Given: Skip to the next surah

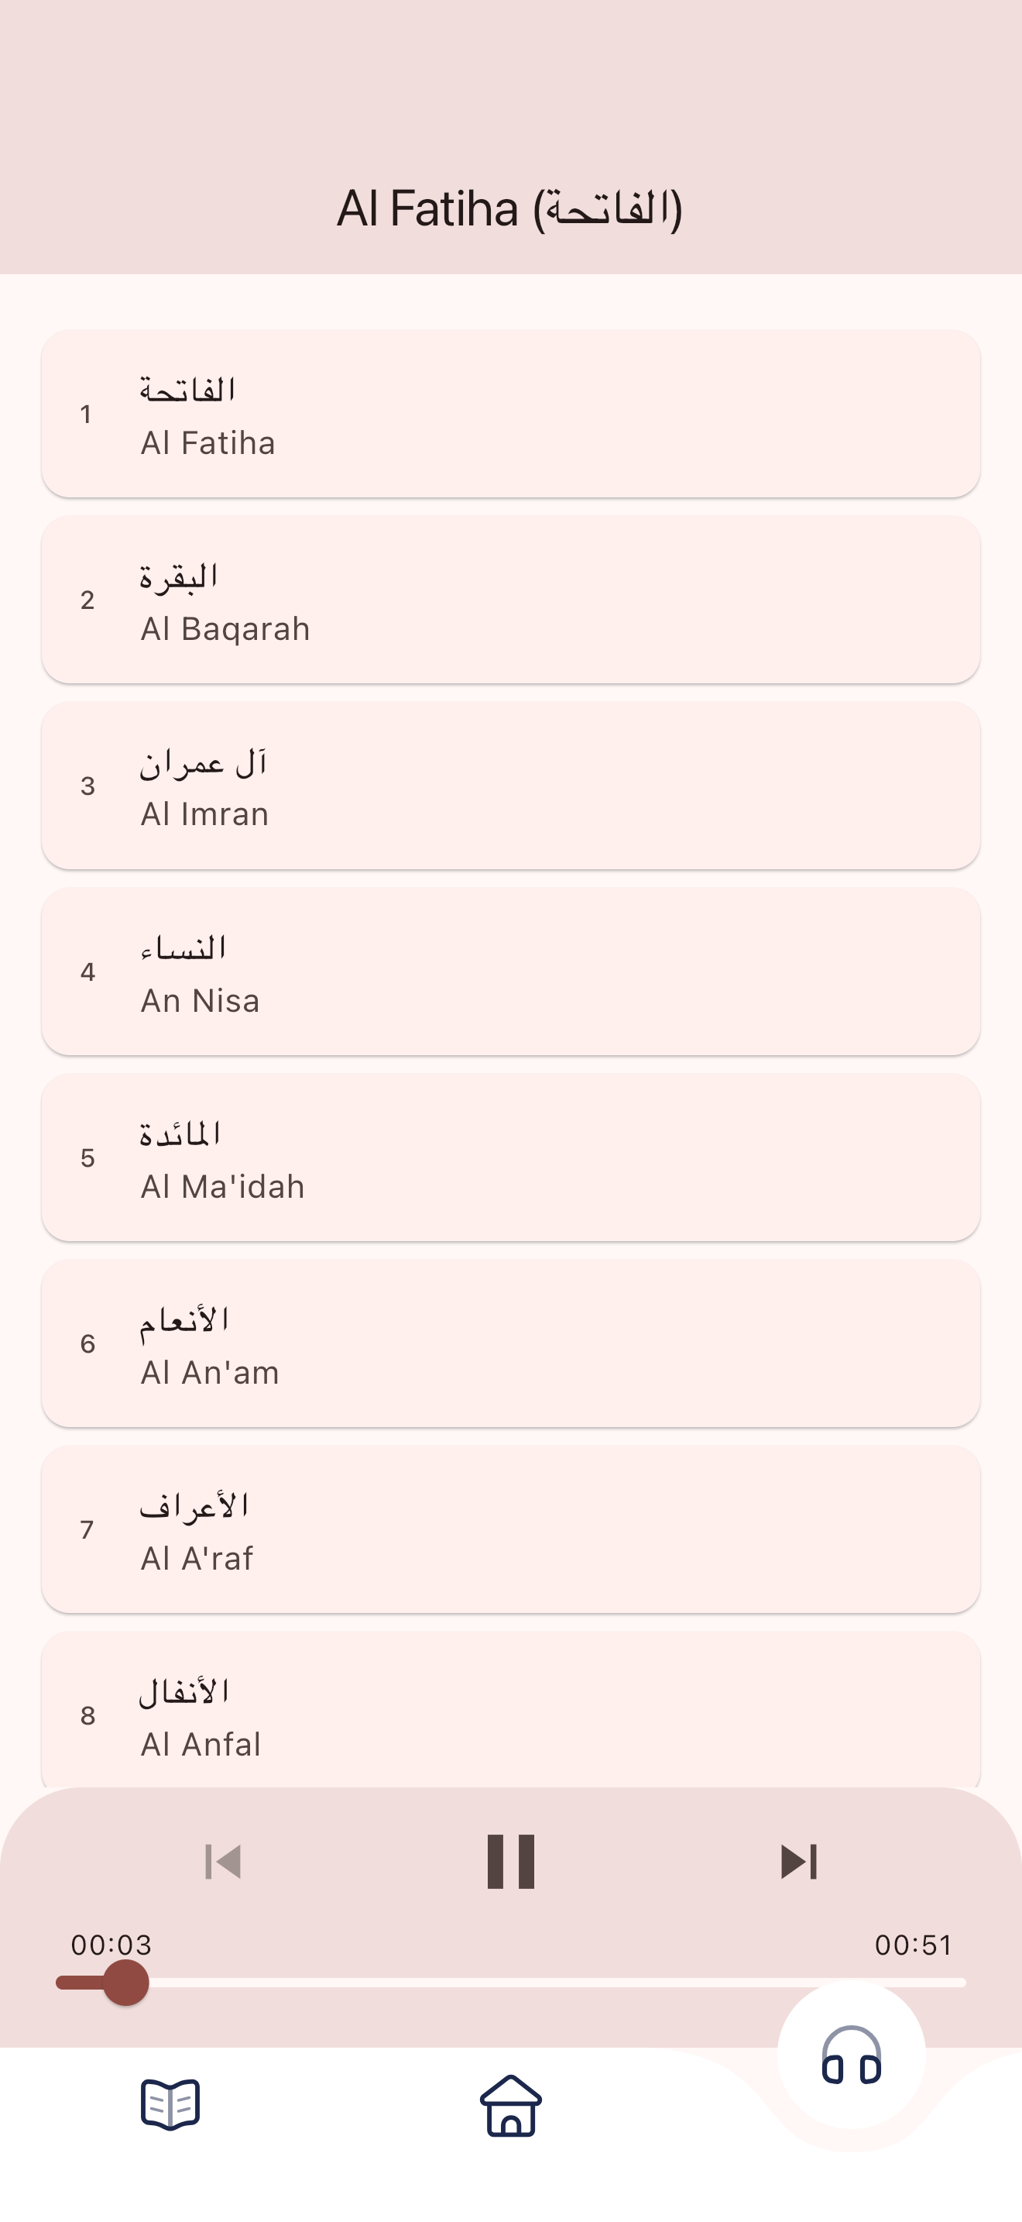Looking at the screenshot, I should coord(798,1861).
